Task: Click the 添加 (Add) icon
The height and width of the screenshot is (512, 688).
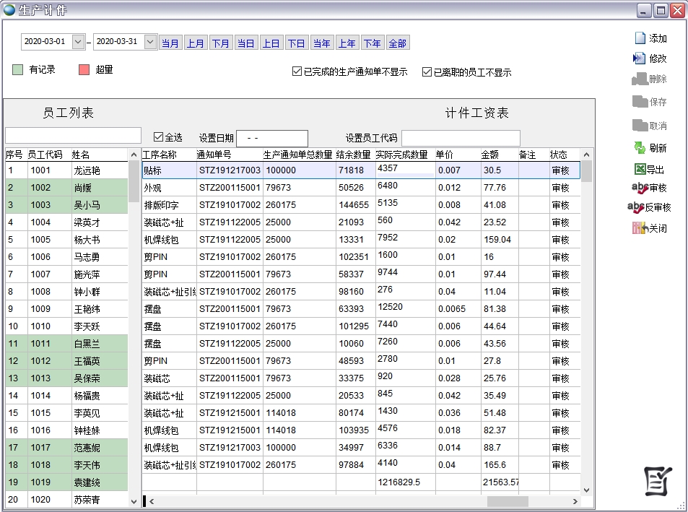Action: tap(640, 38)
